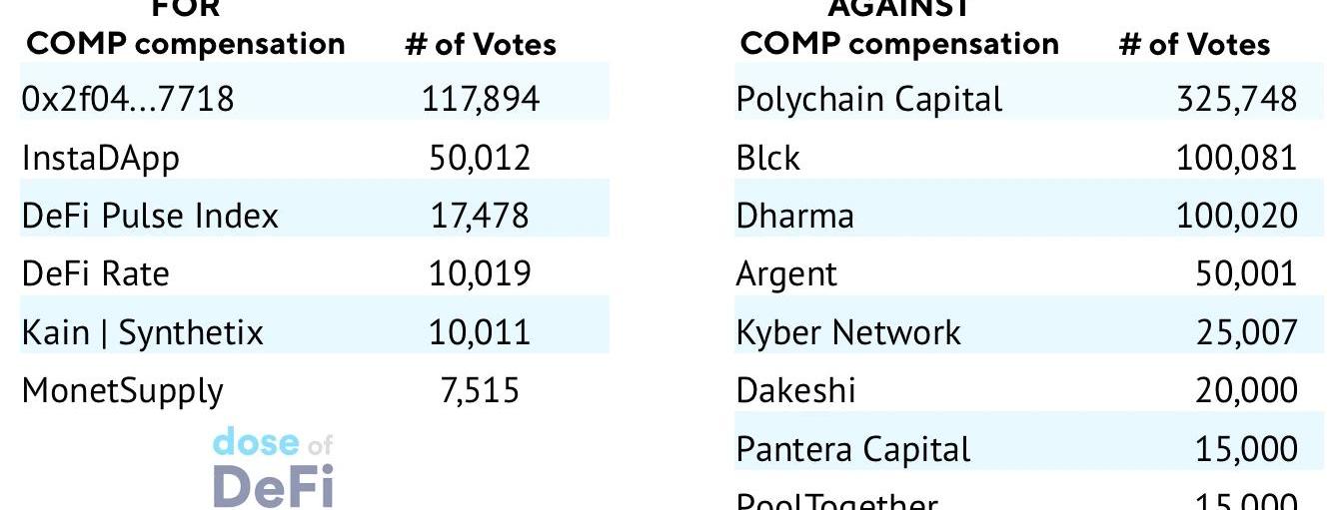Select the Argent entry
The height and width of the screenshot is (510, 1329).
pos(786,273)
